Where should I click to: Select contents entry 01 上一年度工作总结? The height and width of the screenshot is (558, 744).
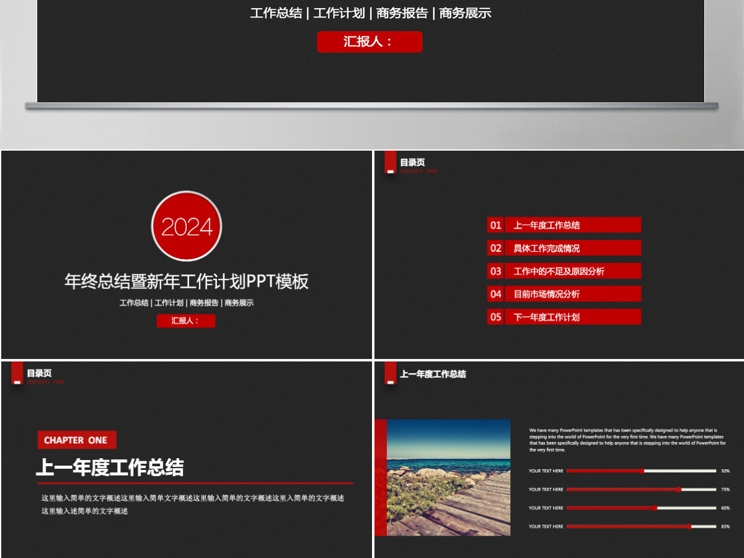pyautogui.click(x=564, y=225)
